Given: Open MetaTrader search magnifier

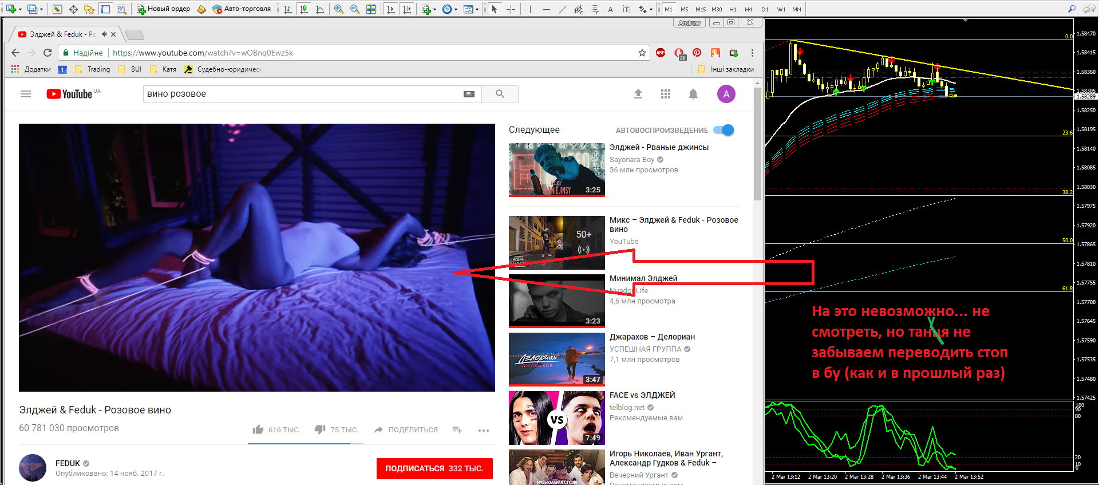Looking at the screenshot, I should [1072, 9].
